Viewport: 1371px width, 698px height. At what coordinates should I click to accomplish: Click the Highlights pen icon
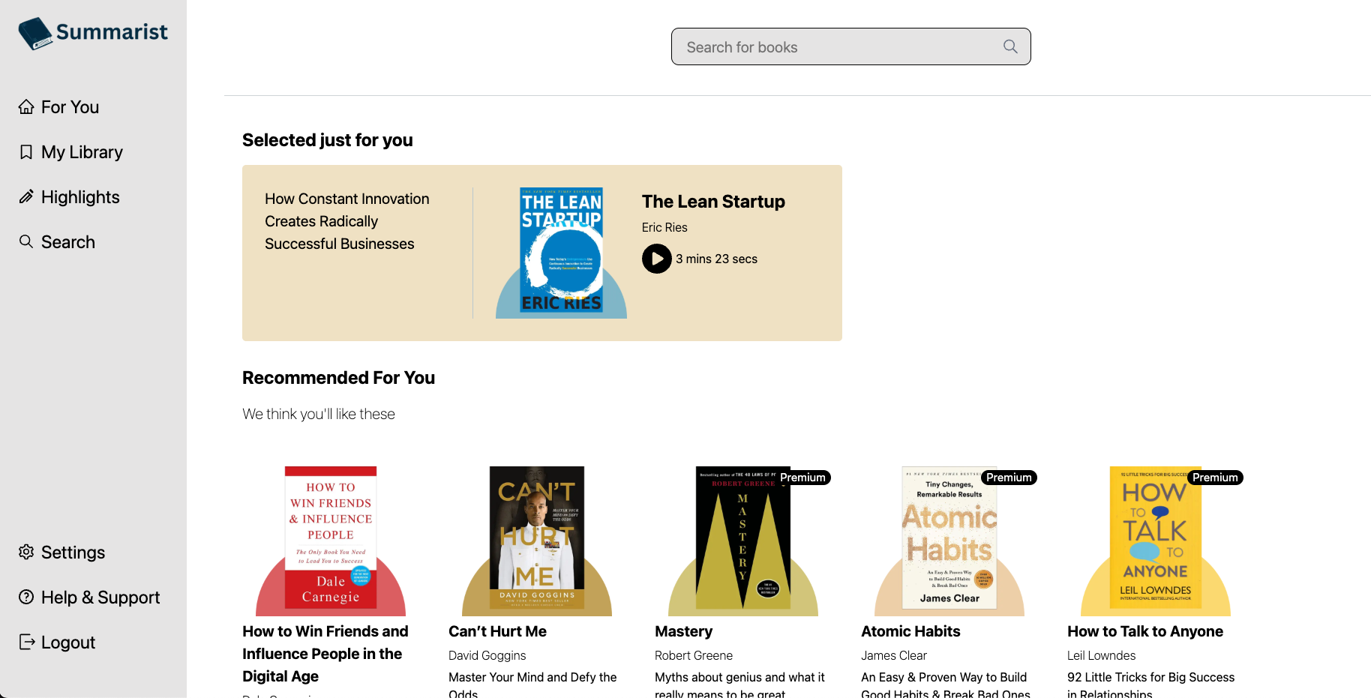tap(26, 197)
